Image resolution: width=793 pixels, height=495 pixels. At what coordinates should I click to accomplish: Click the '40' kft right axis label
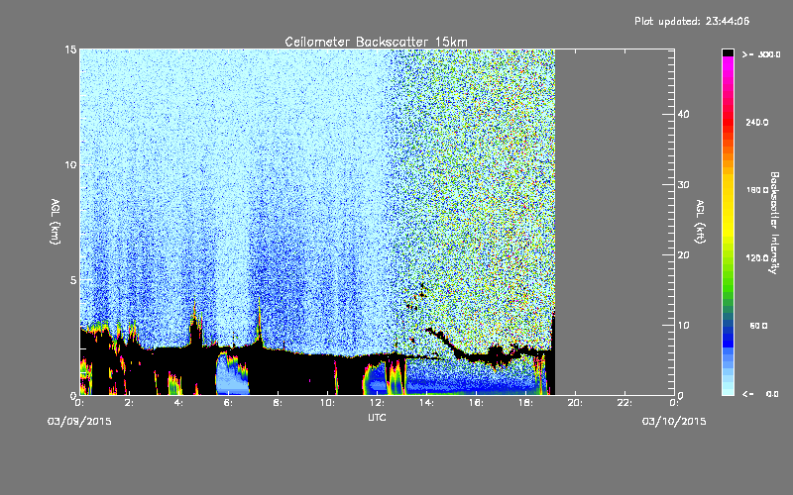[683, 114]
